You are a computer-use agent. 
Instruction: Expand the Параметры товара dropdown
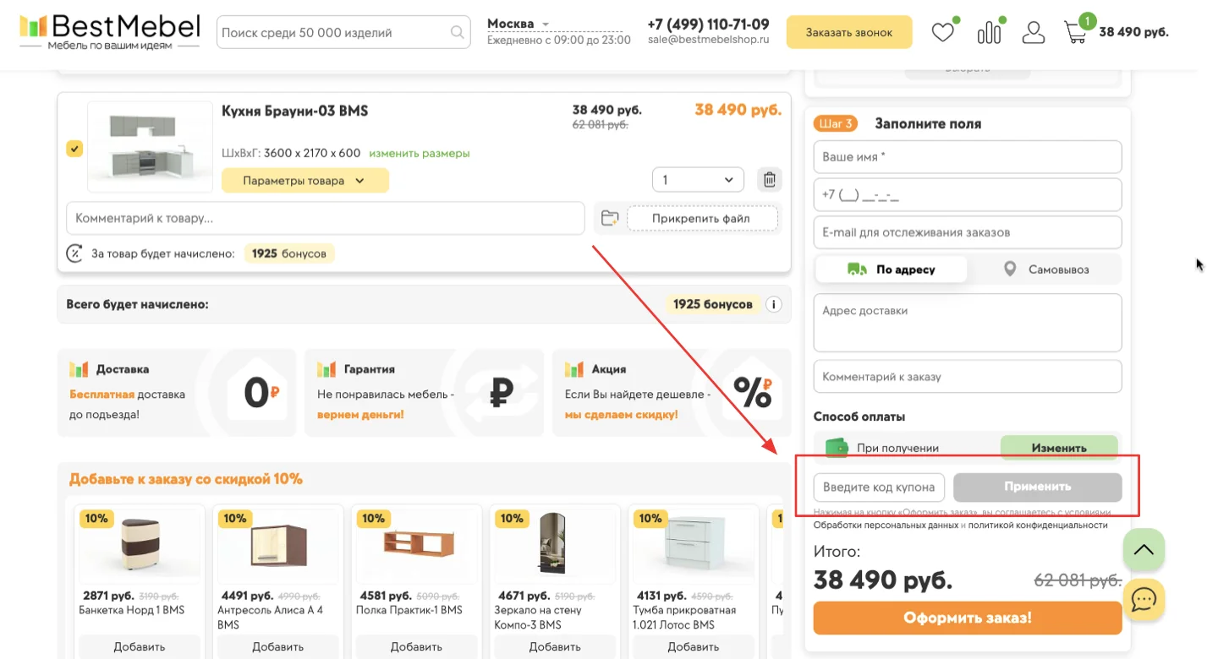coord(304,179)
